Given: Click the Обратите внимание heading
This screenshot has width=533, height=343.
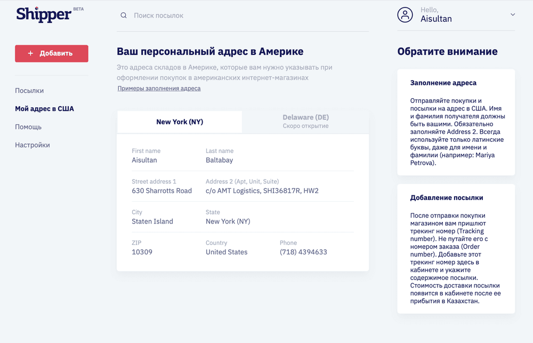Looking at the screenshot, I should pyautogui.click(x=447, y=51).
